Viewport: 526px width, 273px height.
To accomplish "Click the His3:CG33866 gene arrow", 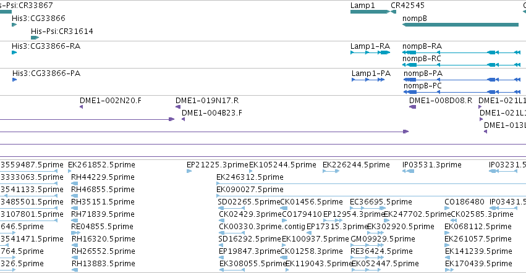I will click(x=14, y=25).
